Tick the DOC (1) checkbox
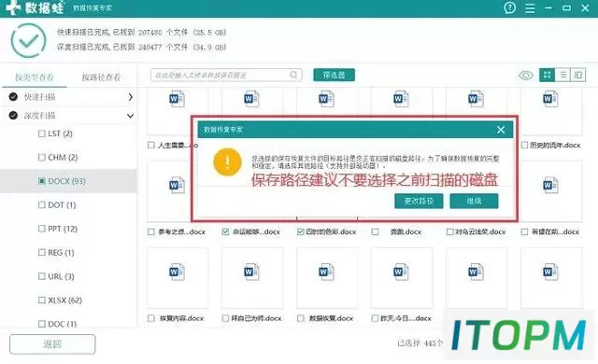Viewport: 598px width, 364px height. (x=42, y=324)
